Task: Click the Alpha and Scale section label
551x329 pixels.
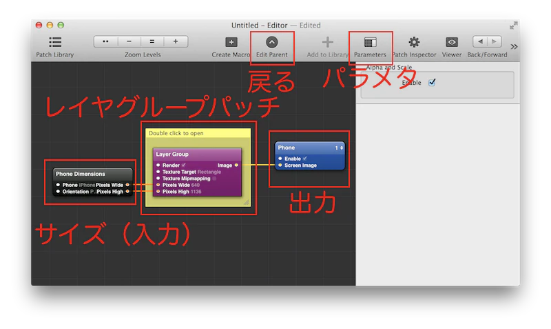Action: (x=388, y=67)
